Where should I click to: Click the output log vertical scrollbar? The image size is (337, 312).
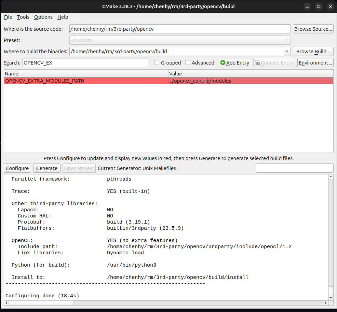pyautogui.click(x=331, y=236)
